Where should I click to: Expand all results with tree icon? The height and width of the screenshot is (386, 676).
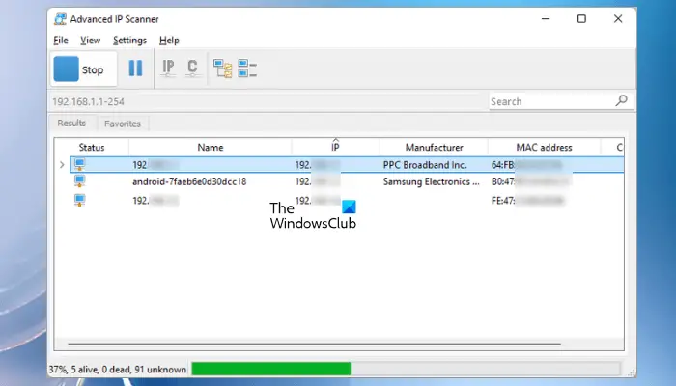coord(222,69)
